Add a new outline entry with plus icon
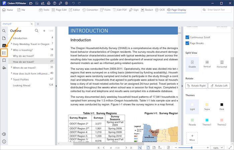The width and height of the screenshot is (234, 150). [44, 31]
